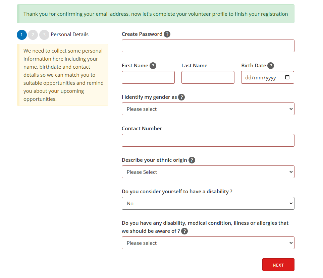This screenshot has height=278, width=323.
Task: Click help icon beside Birth Date
Action: (x=271, y=66)
